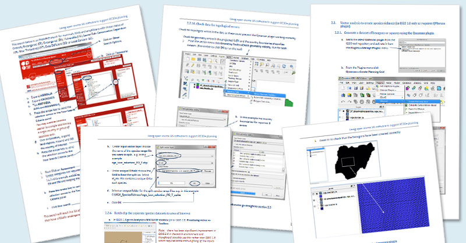
Task: Click heading '2.2.6. Batch clip the separate species datasets'
Action: pyautogui.click(x=147, y=213)
